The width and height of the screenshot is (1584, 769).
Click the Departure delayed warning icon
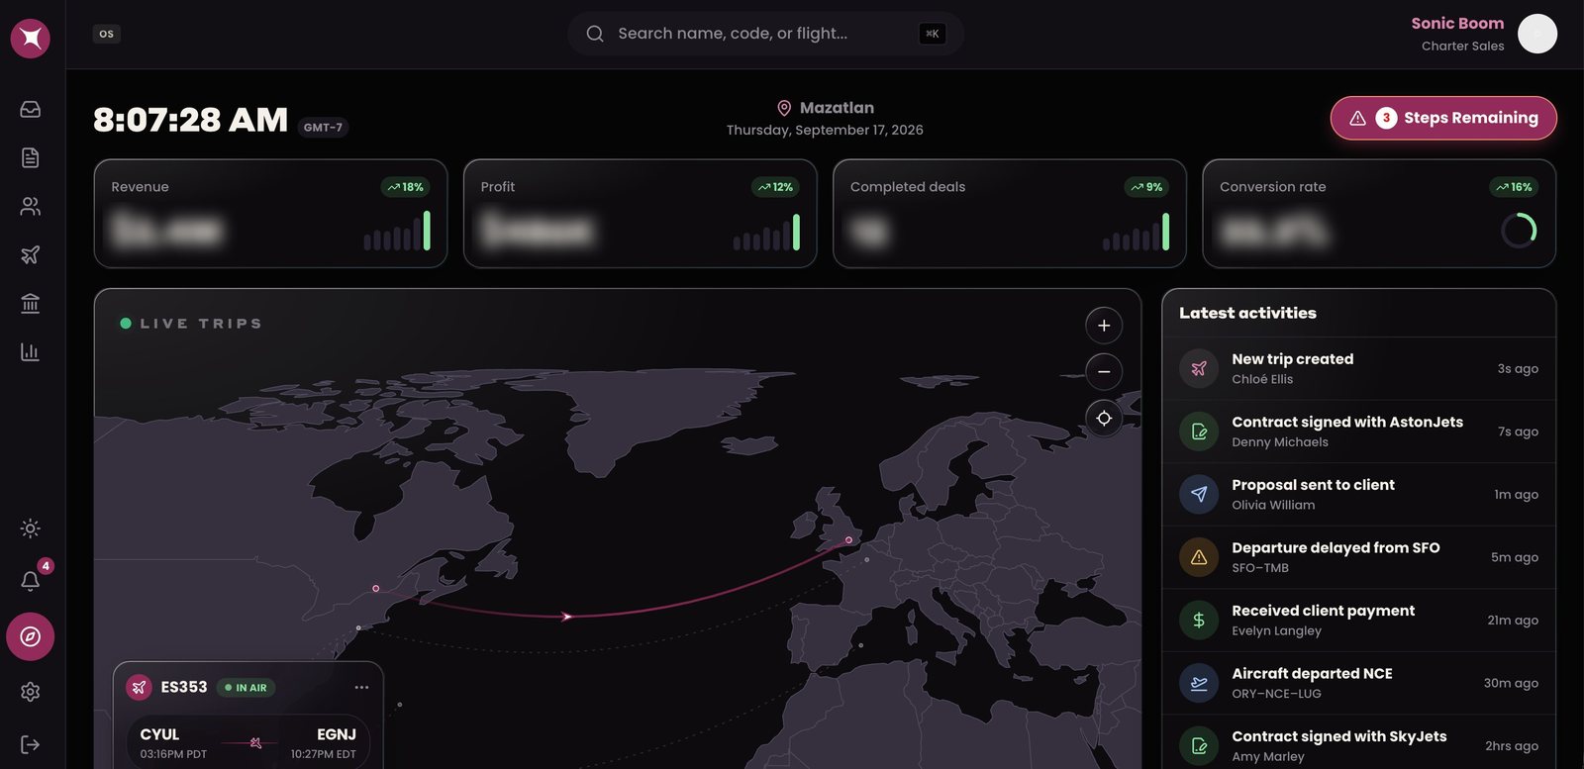pyautogui.click(x=1199, y=557)
